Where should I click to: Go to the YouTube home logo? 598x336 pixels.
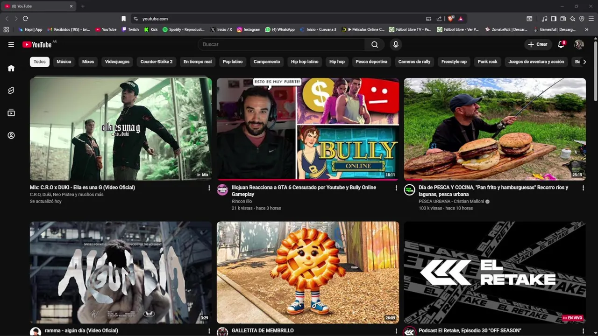(x=37, y=44)
